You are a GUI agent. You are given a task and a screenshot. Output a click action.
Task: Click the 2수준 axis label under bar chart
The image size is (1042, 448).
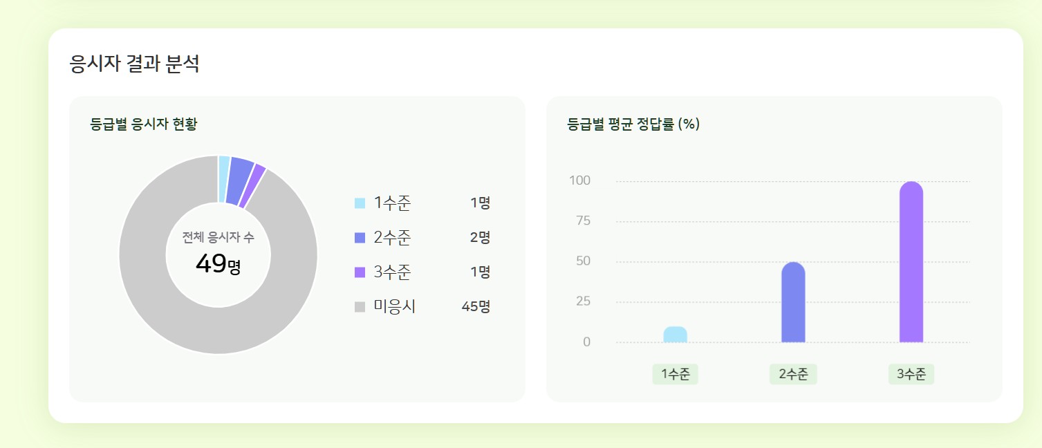pos(793,374)
